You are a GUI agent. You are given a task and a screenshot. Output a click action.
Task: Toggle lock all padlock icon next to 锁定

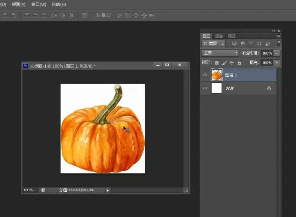239,63
